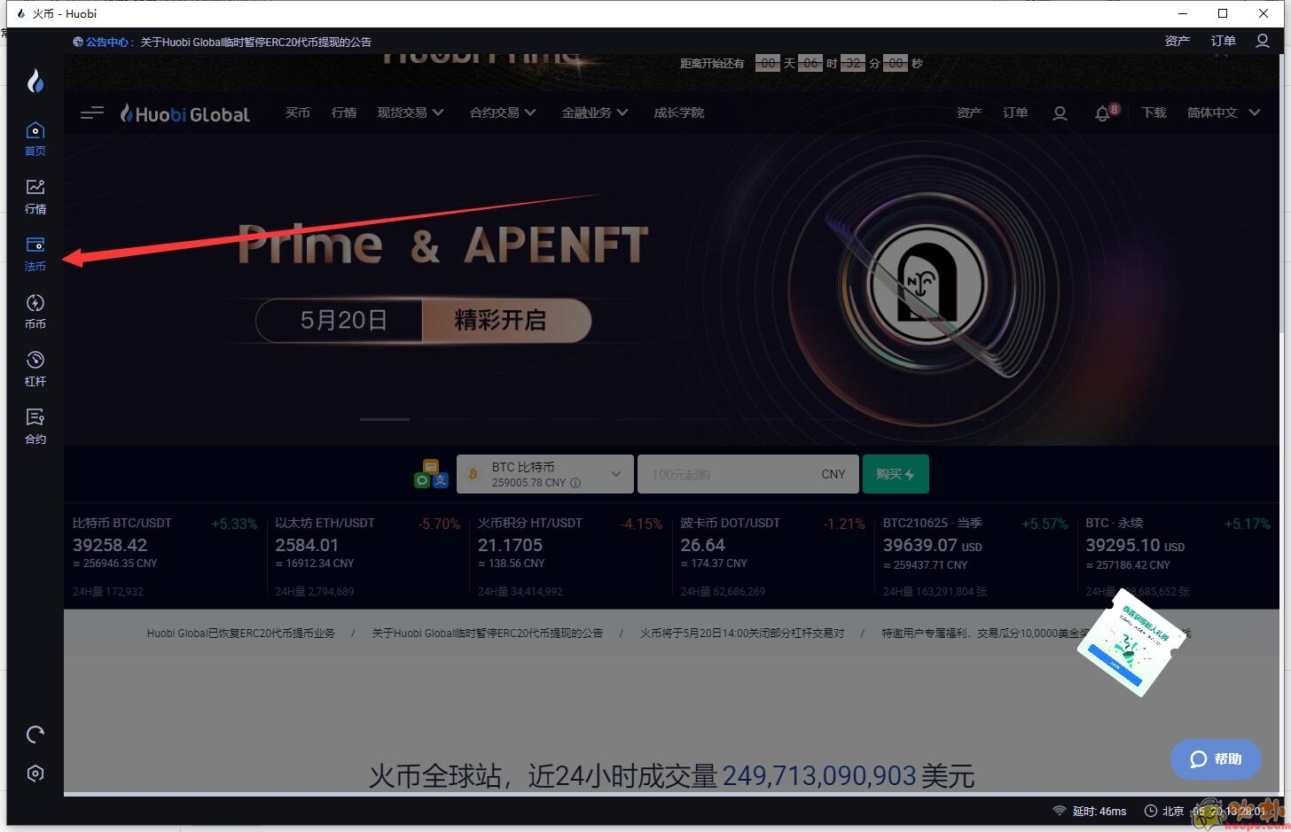Click the 延时: 46ms latency status

coord(1099,811)
